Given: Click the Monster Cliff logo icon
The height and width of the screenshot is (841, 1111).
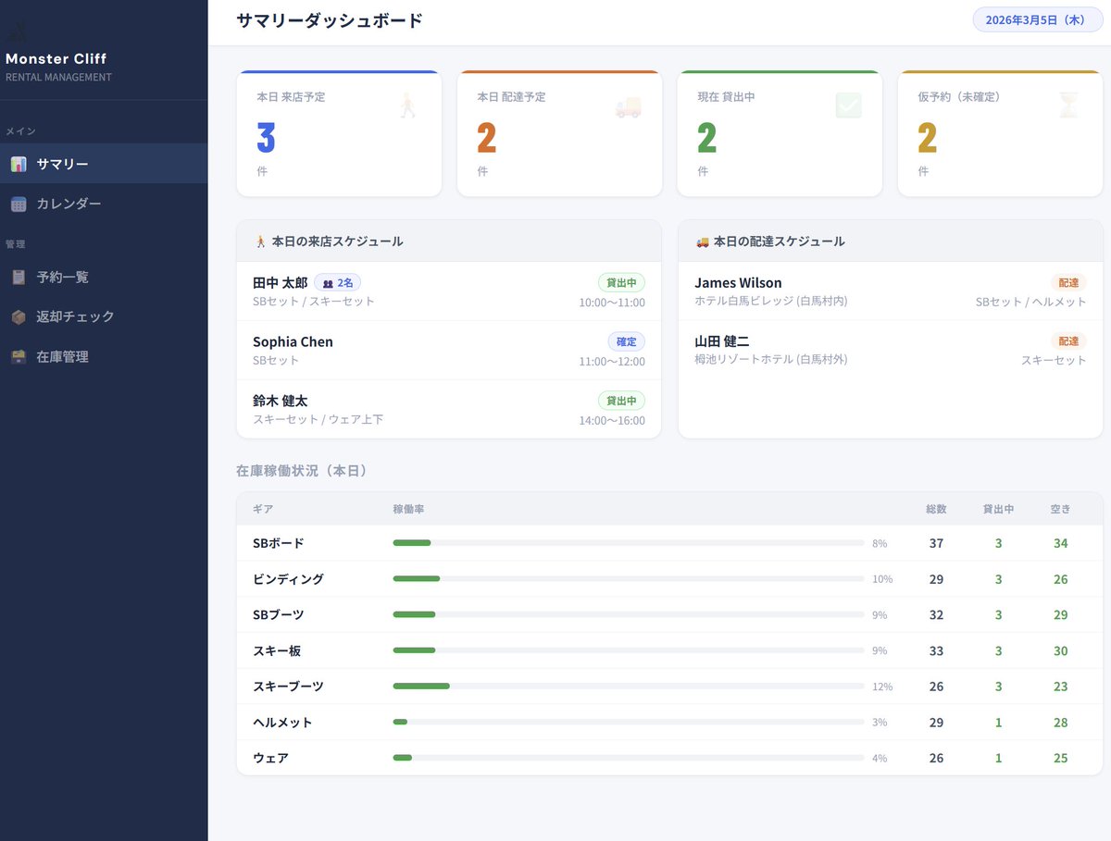Looking at the screenshot, I should [18, 34].
